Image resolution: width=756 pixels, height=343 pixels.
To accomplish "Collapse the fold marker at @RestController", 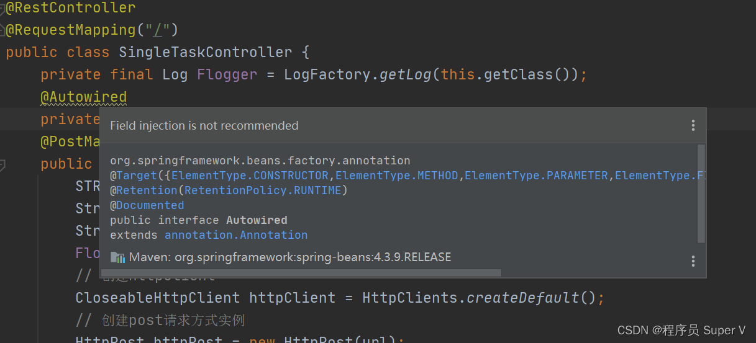I will (x=2, y=7).
